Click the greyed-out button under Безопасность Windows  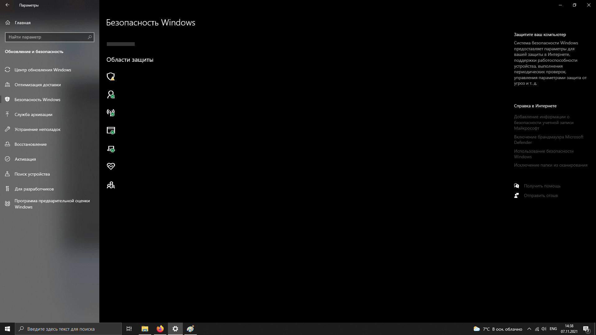121,44
